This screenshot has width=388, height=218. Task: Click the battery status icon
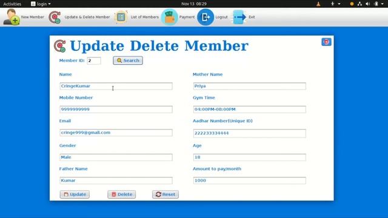pyautogui.click(x=376, y=4)
